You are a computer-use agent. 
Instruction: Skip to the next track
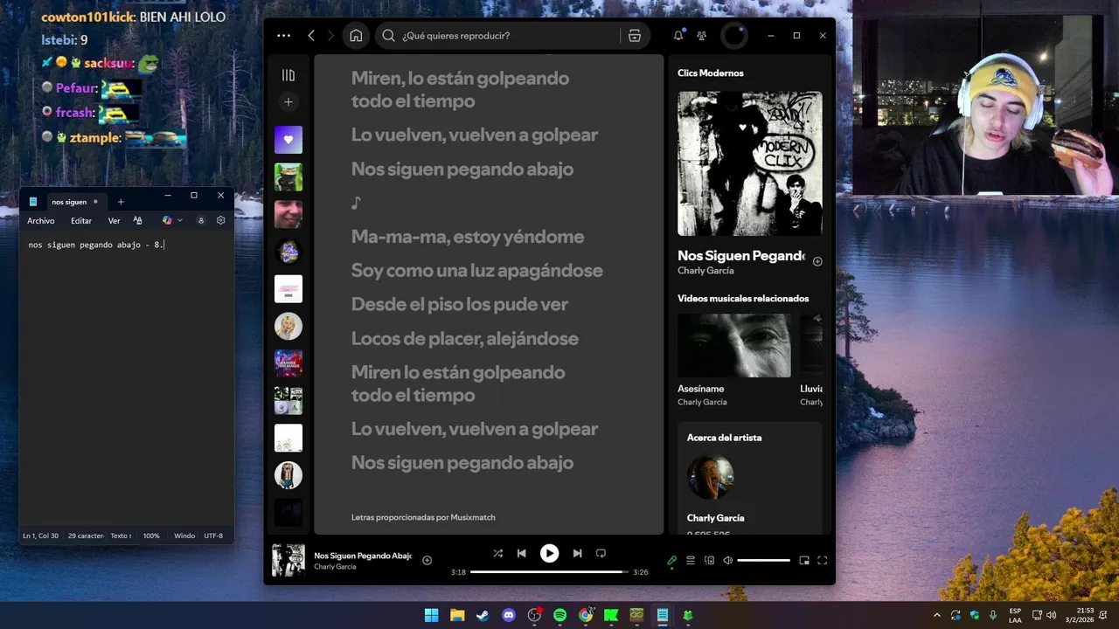[577, 553]
